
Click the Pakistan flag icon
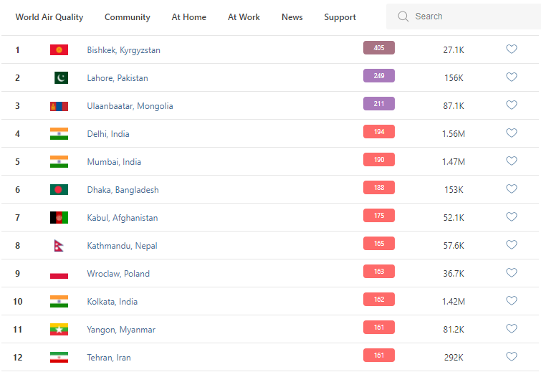tap(60, 77)
